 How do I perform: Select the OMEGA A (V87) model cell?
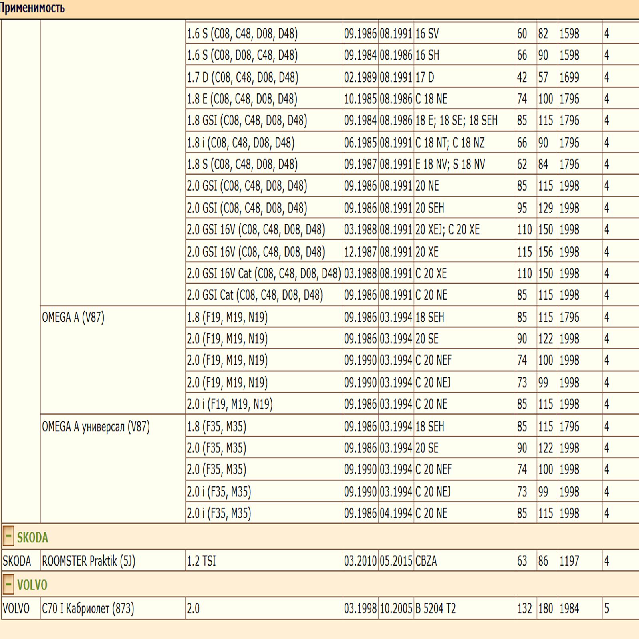(73, 318)
